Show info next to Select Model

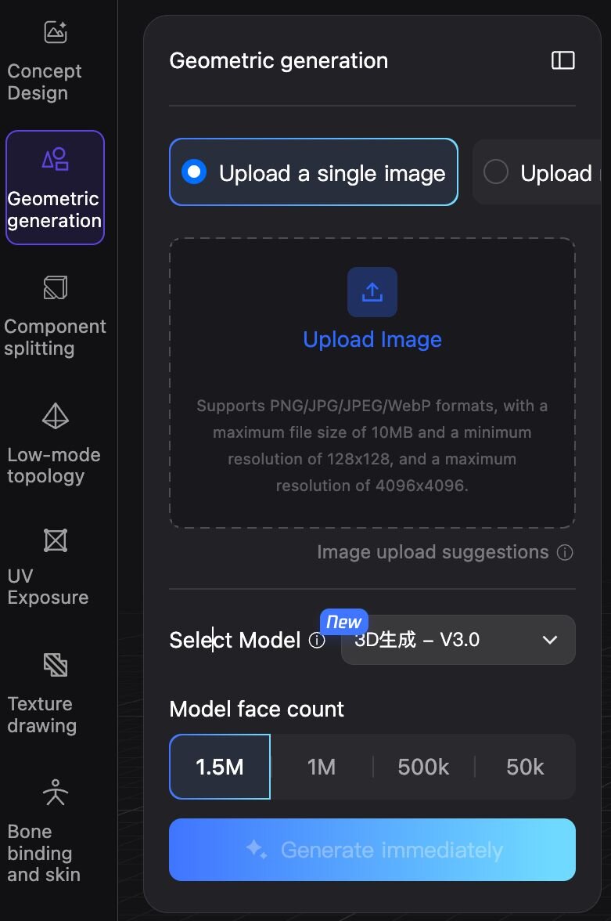[x=317, y=641]
